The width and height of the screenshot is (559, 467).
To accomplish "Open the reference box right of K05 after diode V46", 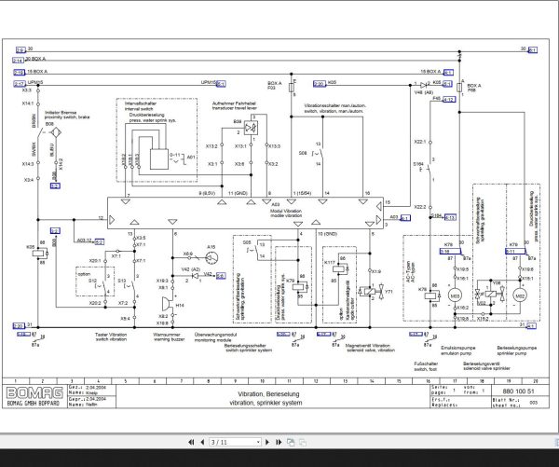I will click(x=447, y=84).
